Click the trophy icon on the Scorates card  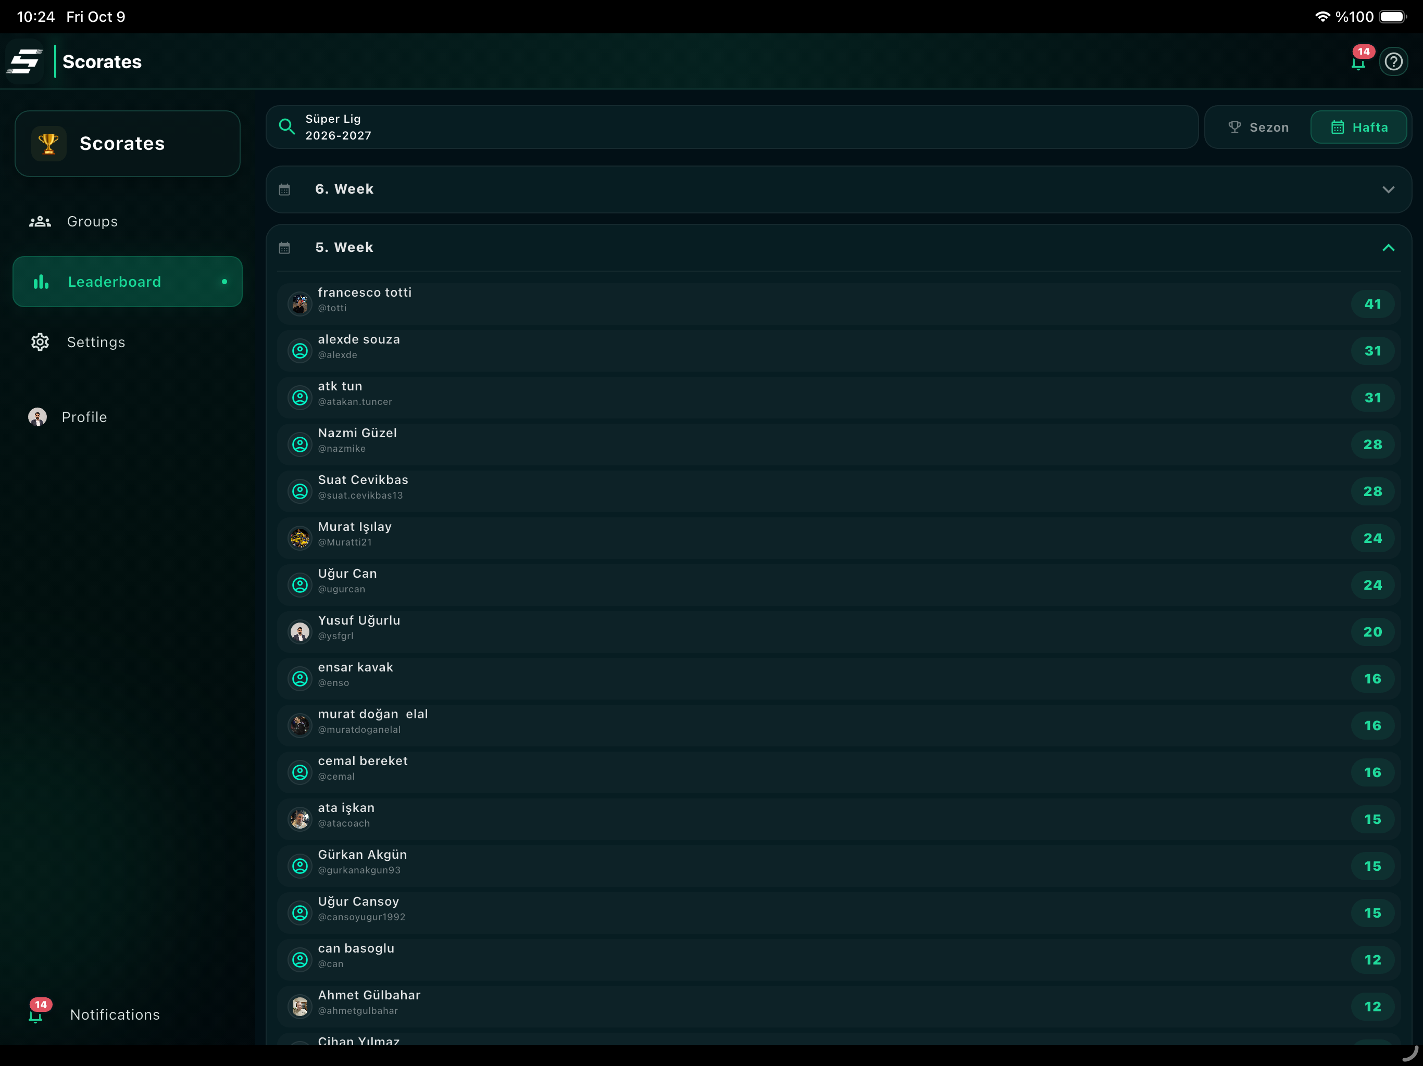[x=48, y=143]
